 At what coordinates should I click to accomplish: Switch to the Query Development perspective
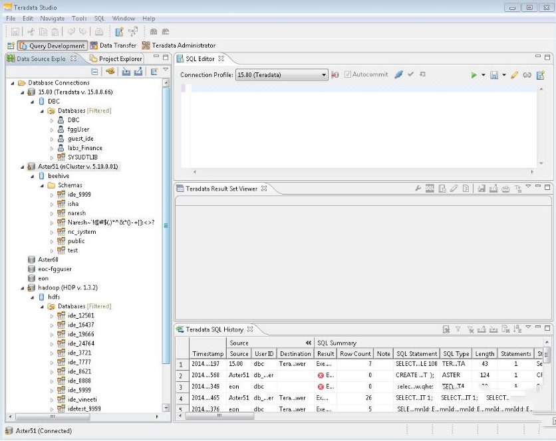tap(53, 46)
